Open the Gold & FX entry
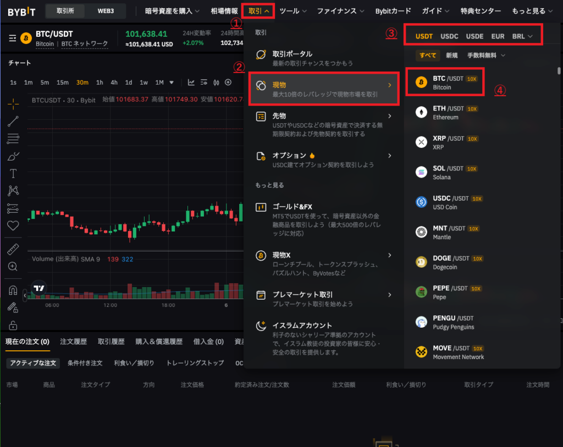 click(324, 220)
